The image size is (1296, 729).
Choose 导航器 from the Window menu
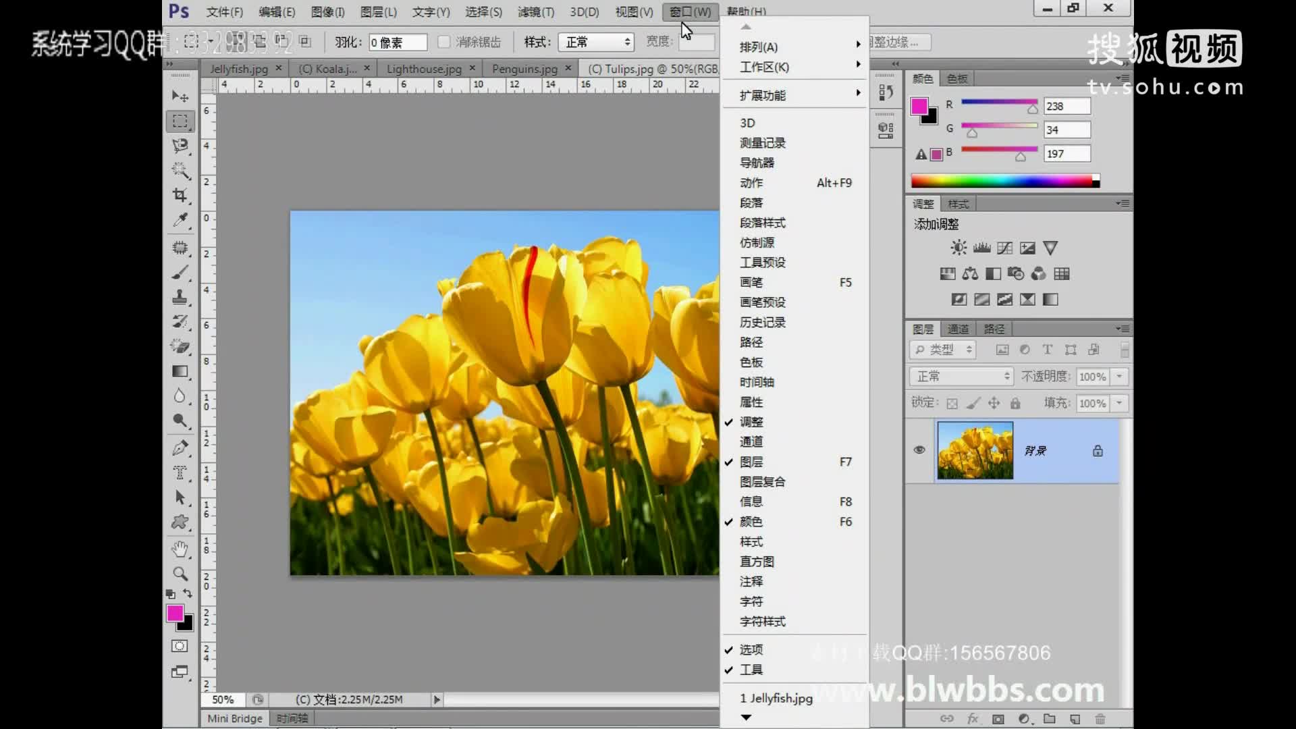click(x=794, y=163)
